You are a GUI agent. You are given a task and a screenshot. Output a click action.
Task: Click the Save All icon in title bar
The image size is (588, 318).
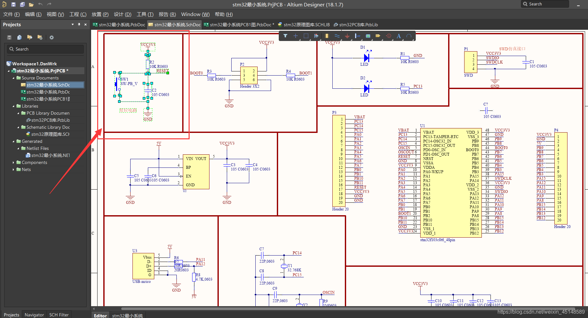[22, 4]
